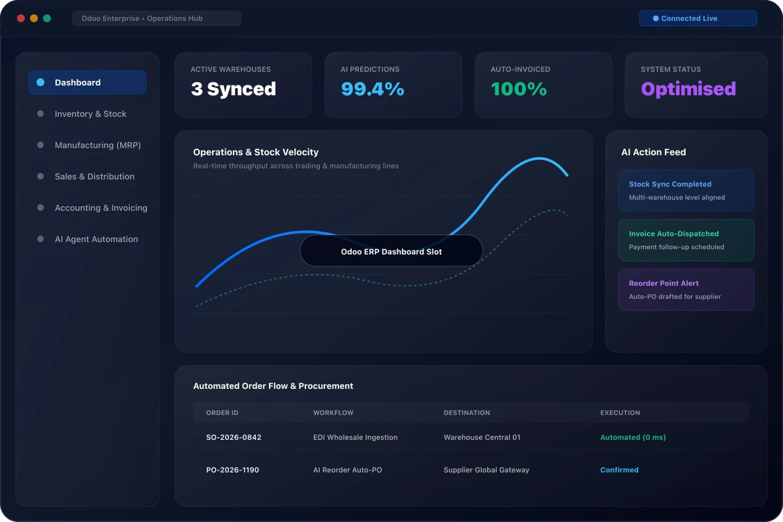Click the Active Warehouses 3 Synced card
The height and width of the screenshot is (522, 783).
[243, 85]
